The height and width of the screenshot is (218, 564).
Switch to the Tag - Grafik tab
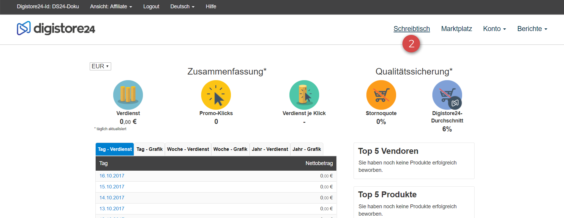(x=149, y=149)
